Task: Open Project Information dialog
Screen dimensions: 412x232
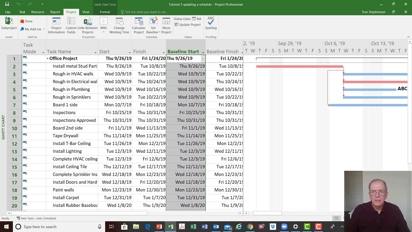Action: point(56,25)
